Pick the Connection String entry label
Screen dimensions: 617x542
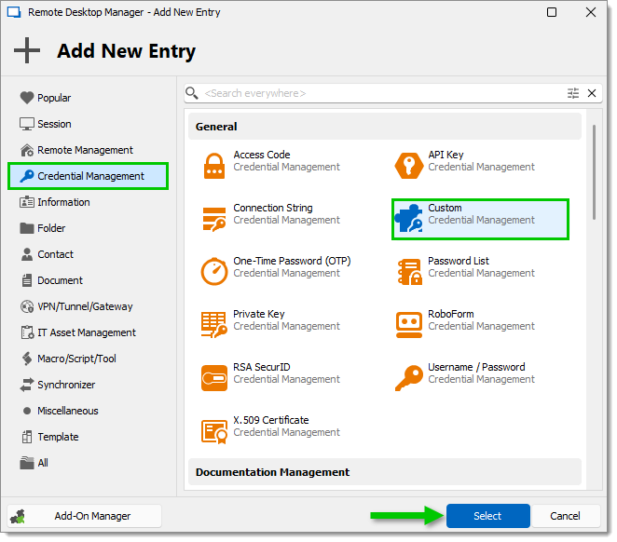pos(273,208)
